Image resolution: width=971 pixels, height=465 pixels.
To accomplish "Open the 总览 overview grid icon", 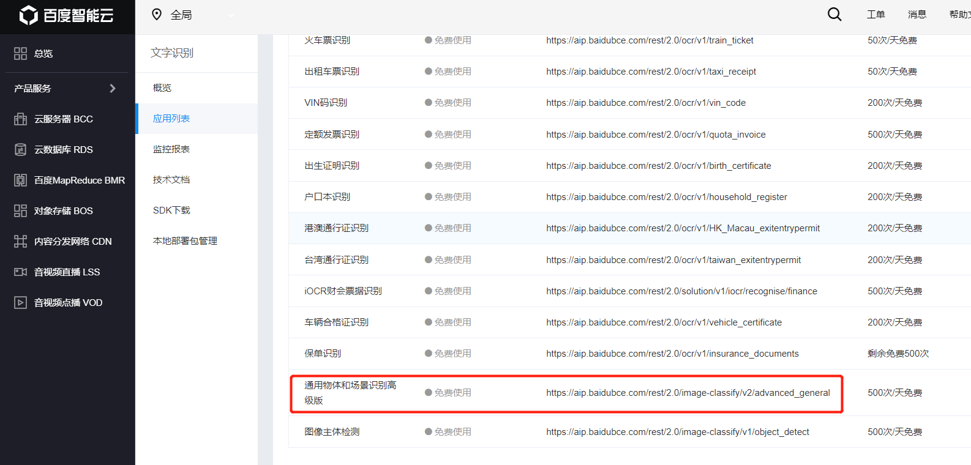I will point(20,54).
